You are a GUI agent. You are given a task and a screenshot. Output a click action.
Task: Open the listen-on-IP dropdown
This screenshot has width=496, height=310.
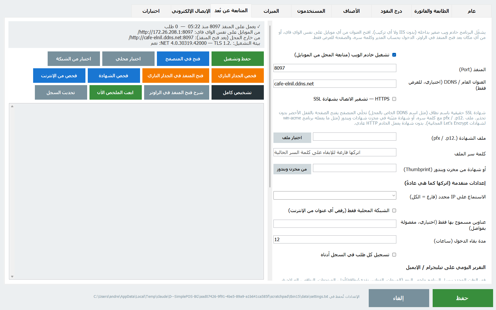pyautogui.click(x=335, y=195)
